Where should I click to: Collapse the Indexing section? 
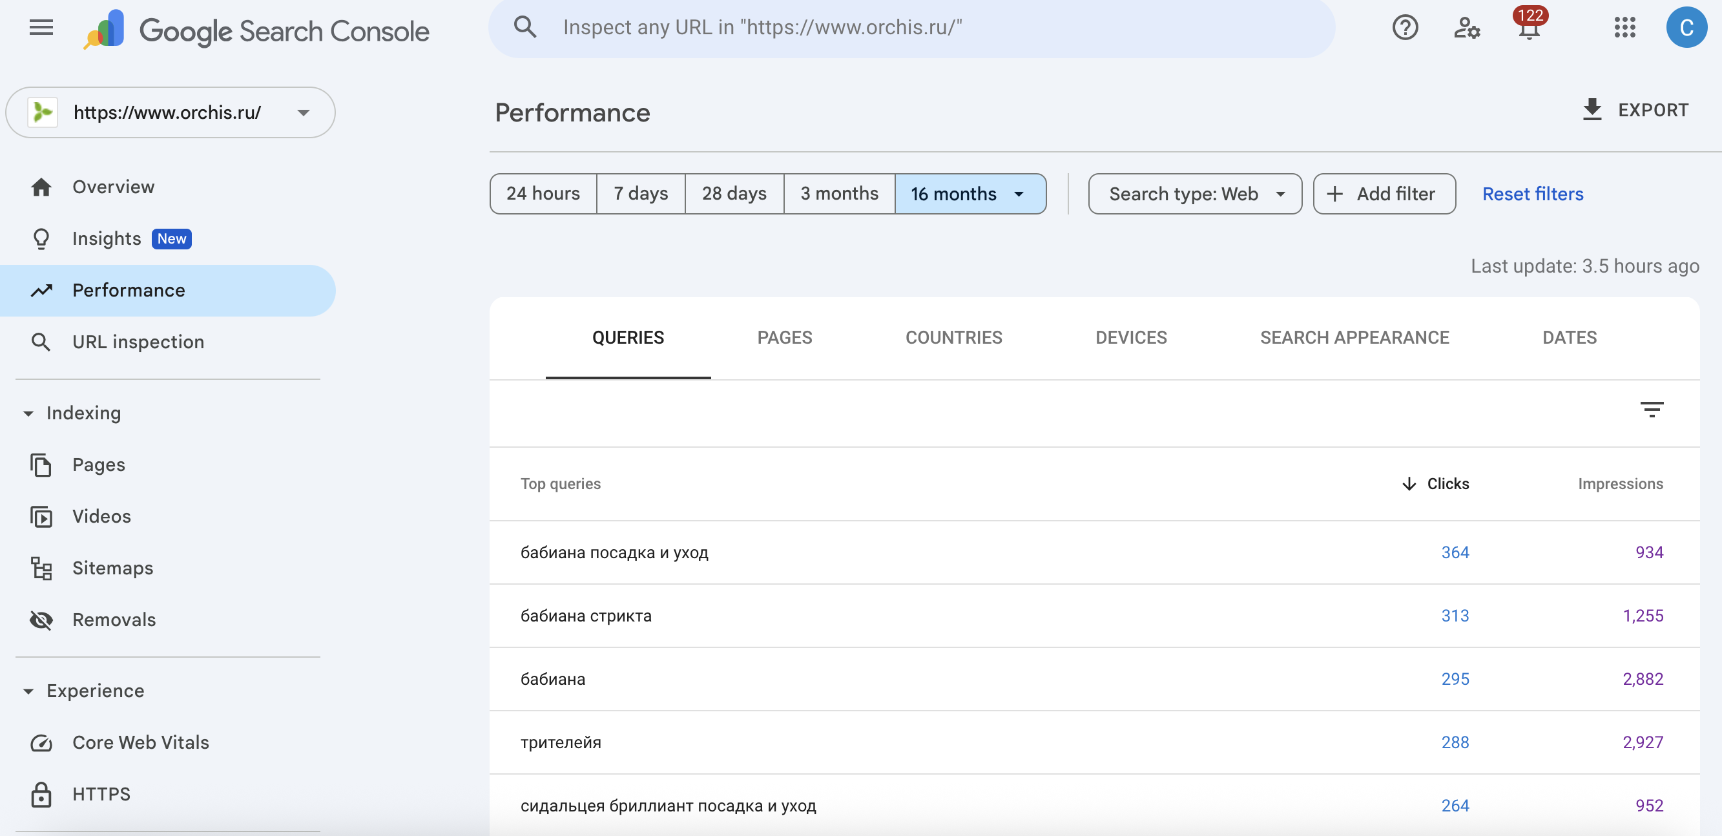pyautogui.click(x=29, y=413)
